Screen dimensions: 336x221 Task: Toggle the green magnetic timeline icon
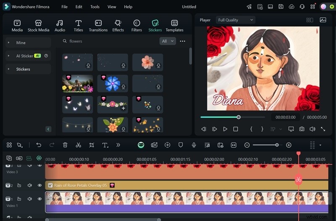[x=39, y=158]
